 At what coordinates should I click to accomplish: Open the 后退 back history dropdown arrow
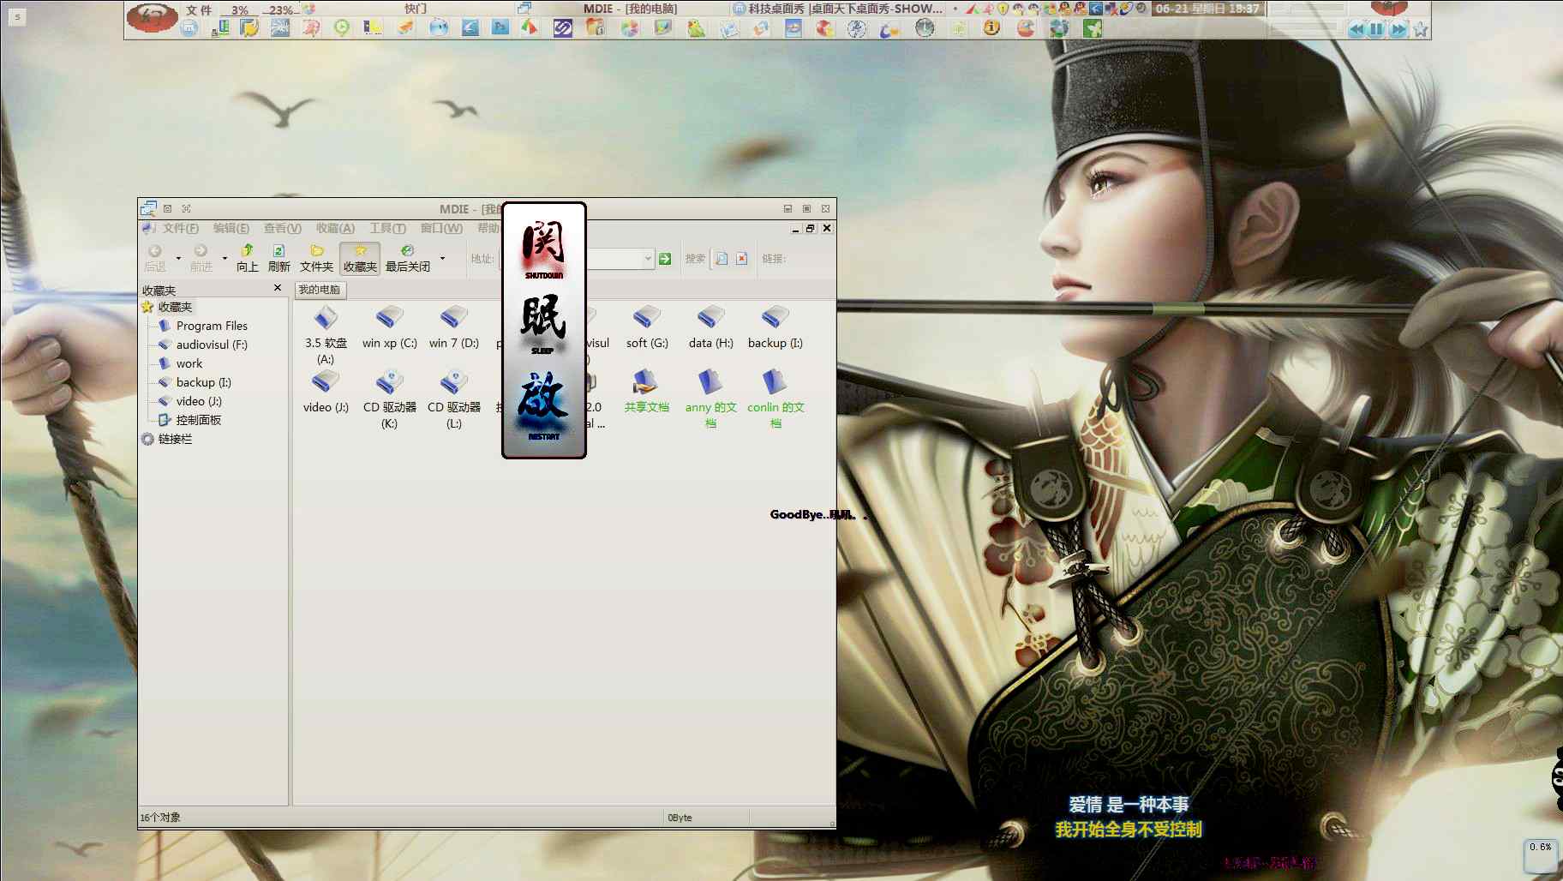pyautogui.click(x=178, y=258)
